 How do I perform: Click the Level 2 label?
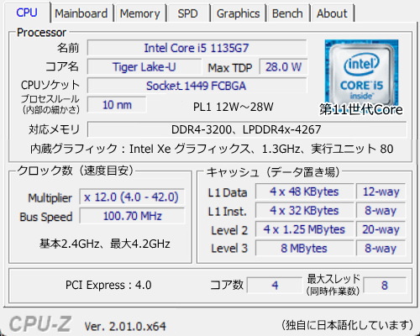coord(229,230)
